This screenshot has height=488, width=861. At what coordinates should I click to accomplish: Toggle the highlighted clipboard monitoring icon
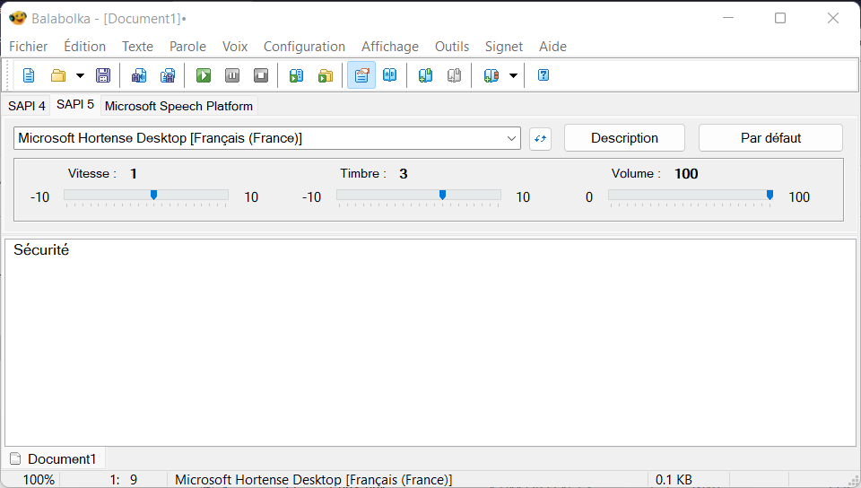point(361,75)
